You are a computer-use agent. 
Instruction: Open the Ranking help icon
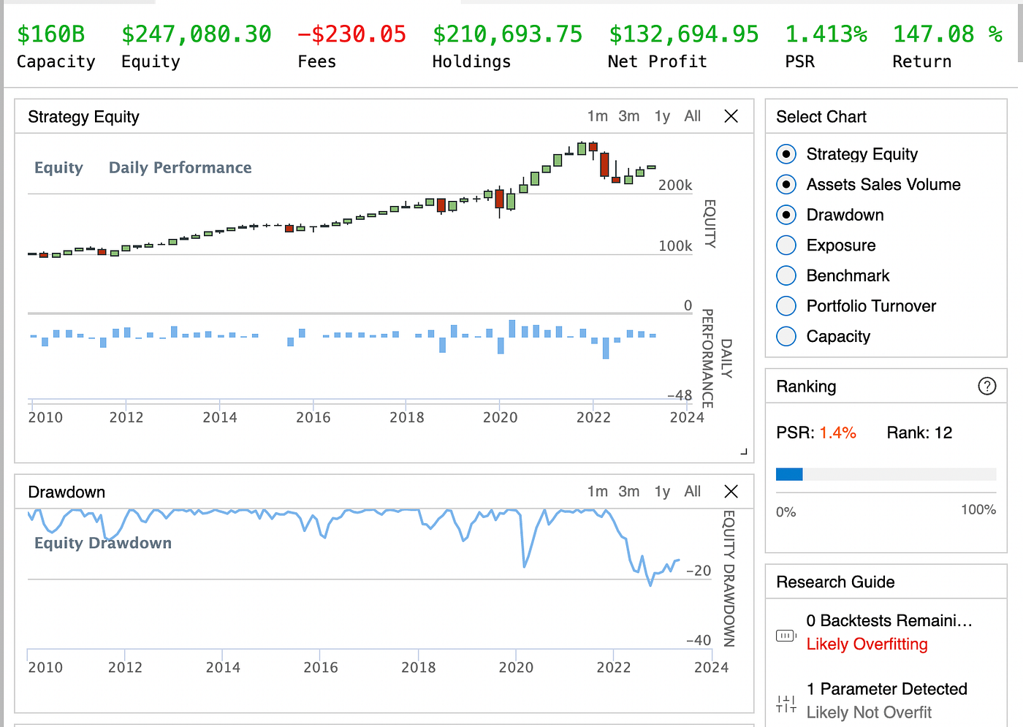tap(986, 386)
